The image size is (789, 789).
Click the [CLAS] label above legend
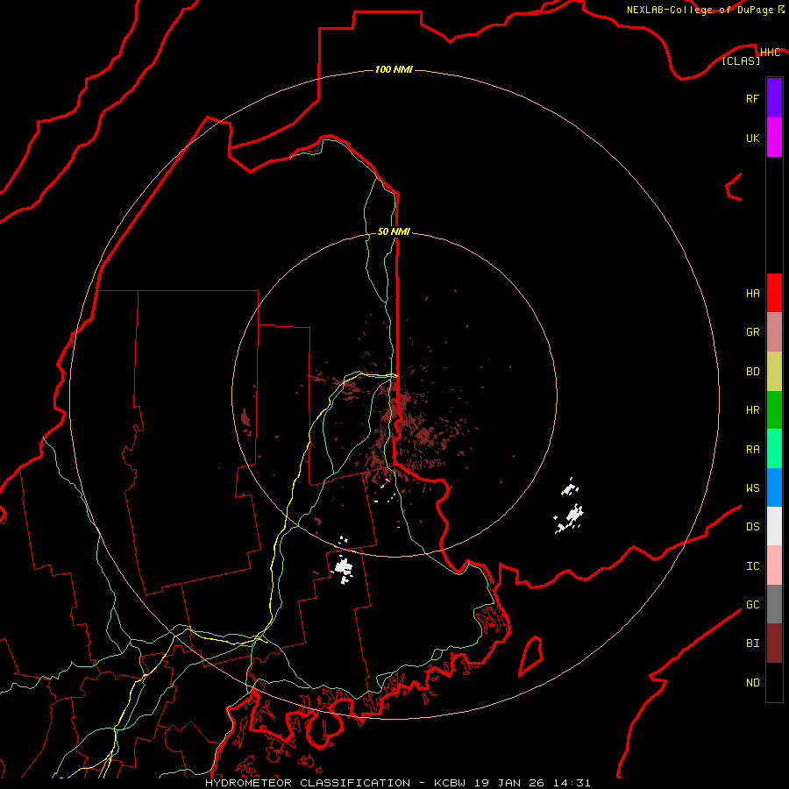click(x=741, y=61)
